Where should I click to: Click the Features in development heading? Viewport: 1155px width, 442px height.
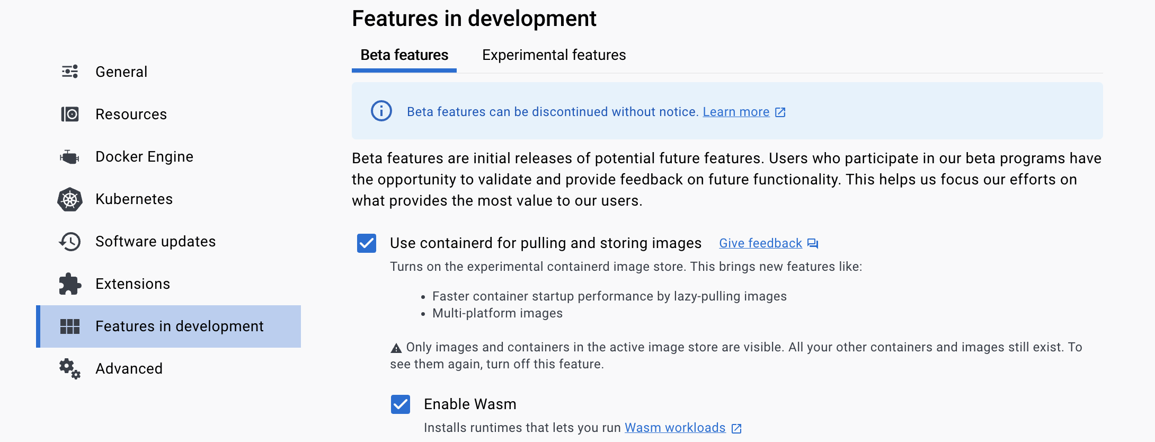click(474, 19)
